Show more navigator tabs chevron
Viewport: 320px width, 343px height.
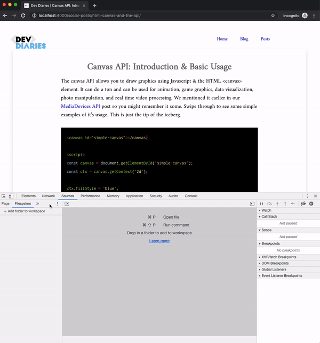click(37, 204)
